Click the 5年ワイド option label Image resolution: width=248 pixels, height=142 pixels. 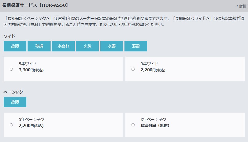click(x=28, y=64)
